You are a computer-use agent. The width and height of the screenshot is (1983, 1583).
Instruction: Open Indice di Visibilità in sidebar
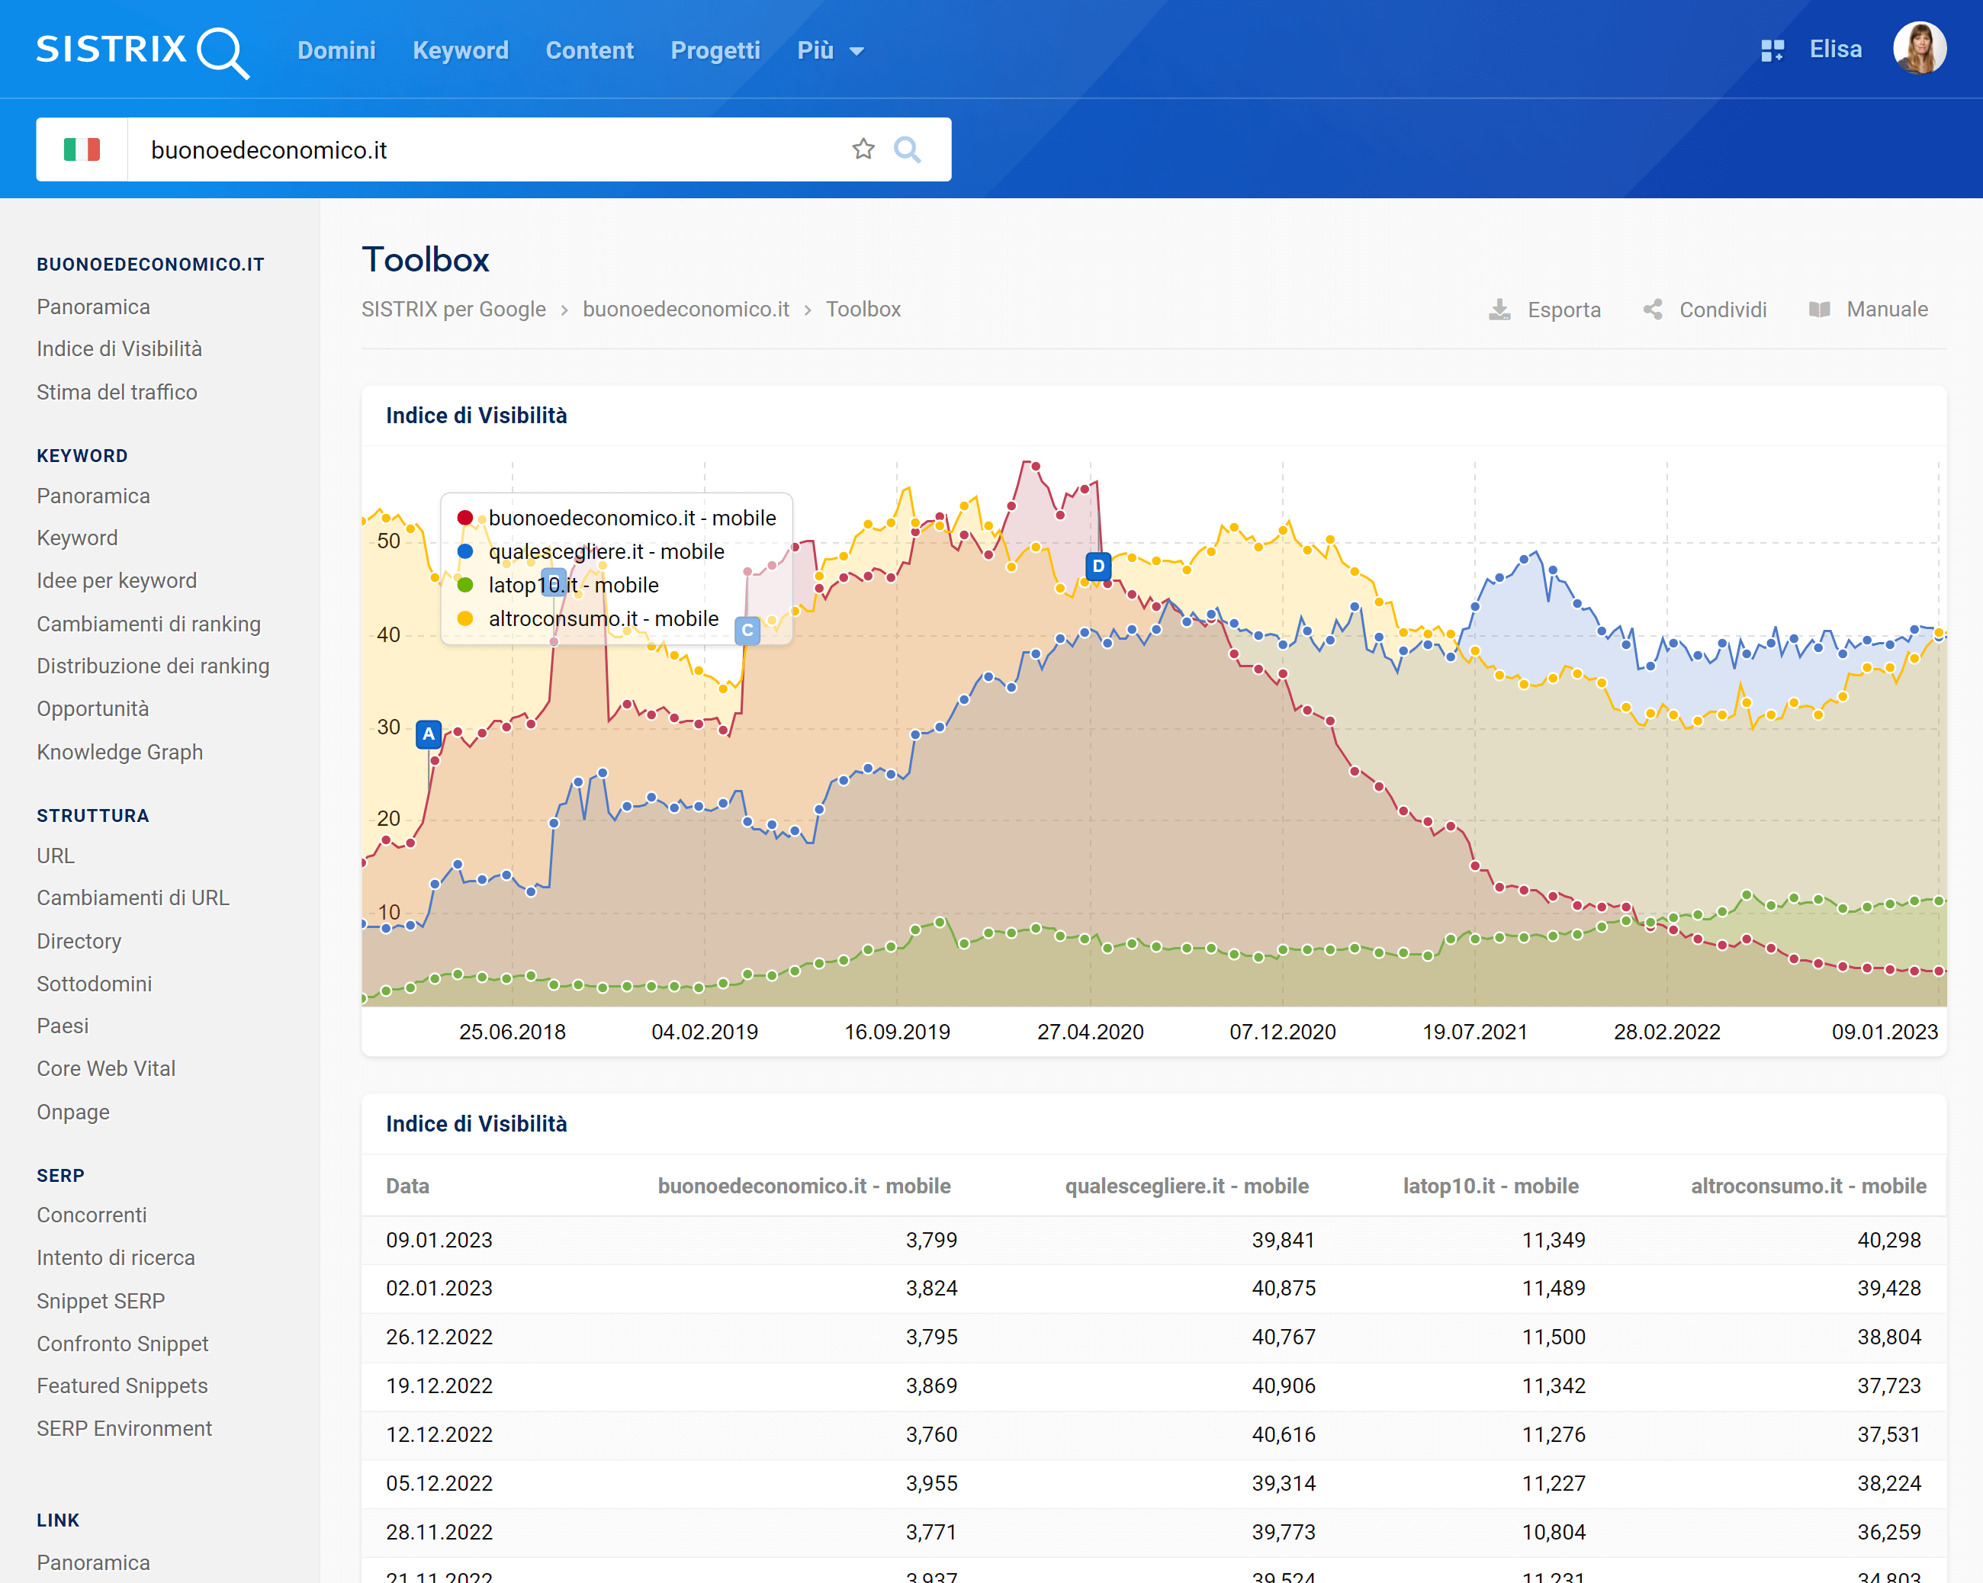(120, 349)
